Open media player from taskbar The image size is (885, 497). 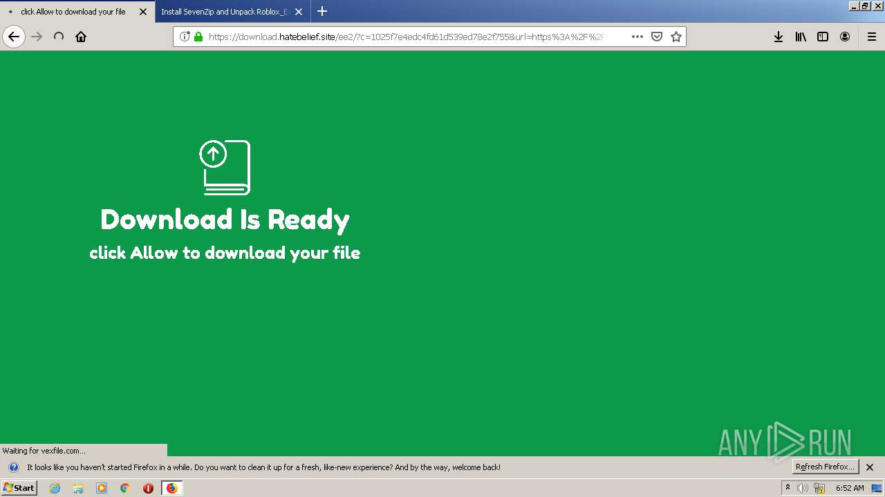(x=102, y=488)
